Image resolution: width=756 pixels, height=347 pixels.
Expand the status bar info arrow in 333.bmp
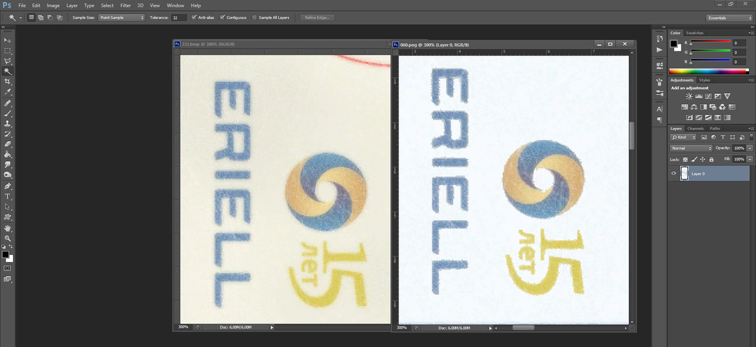click(272, 327)
